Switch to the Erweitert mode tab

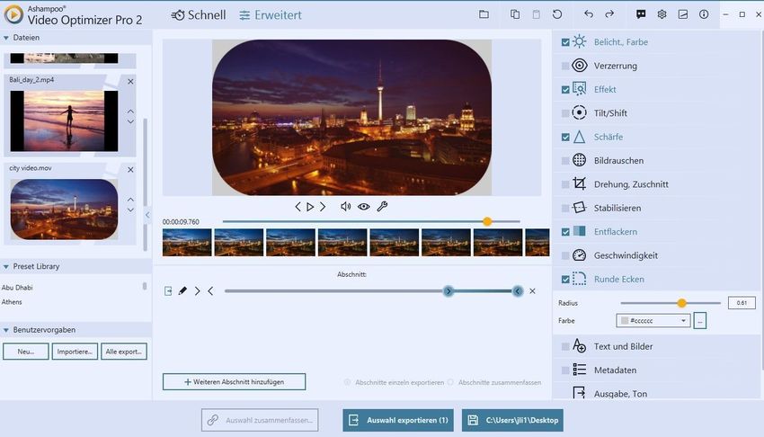(x=271, y=15)
